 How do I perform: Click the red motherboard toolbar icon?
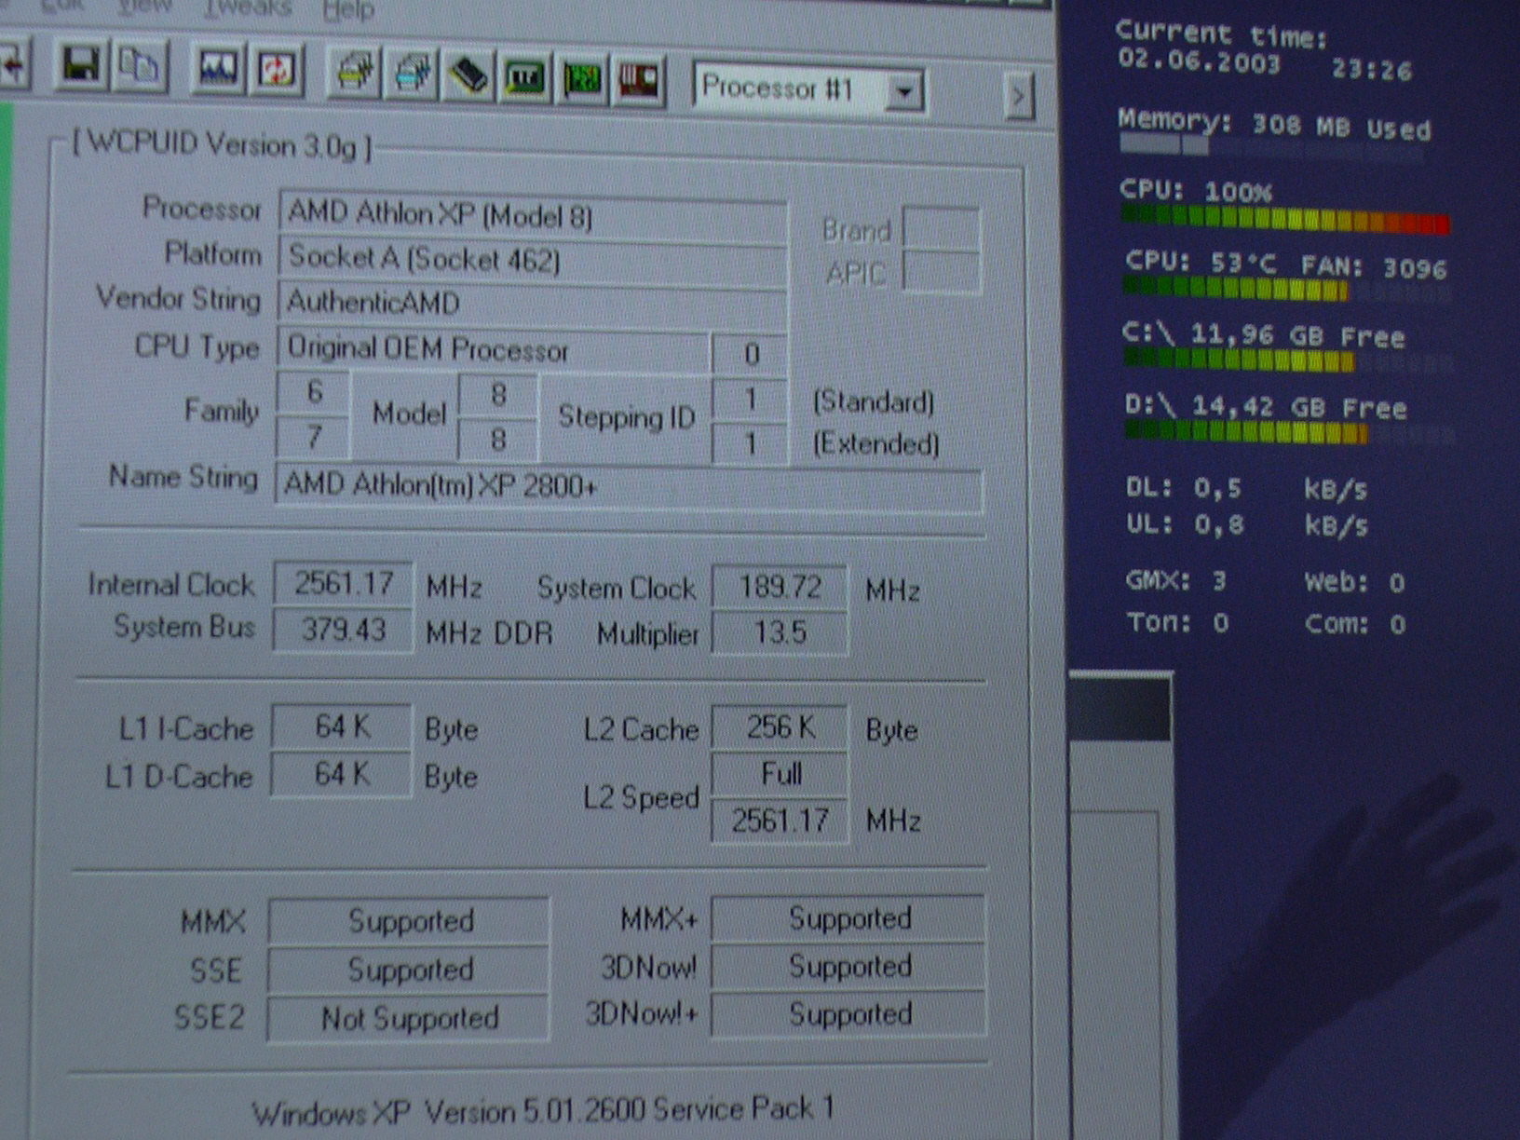point(639,81)
